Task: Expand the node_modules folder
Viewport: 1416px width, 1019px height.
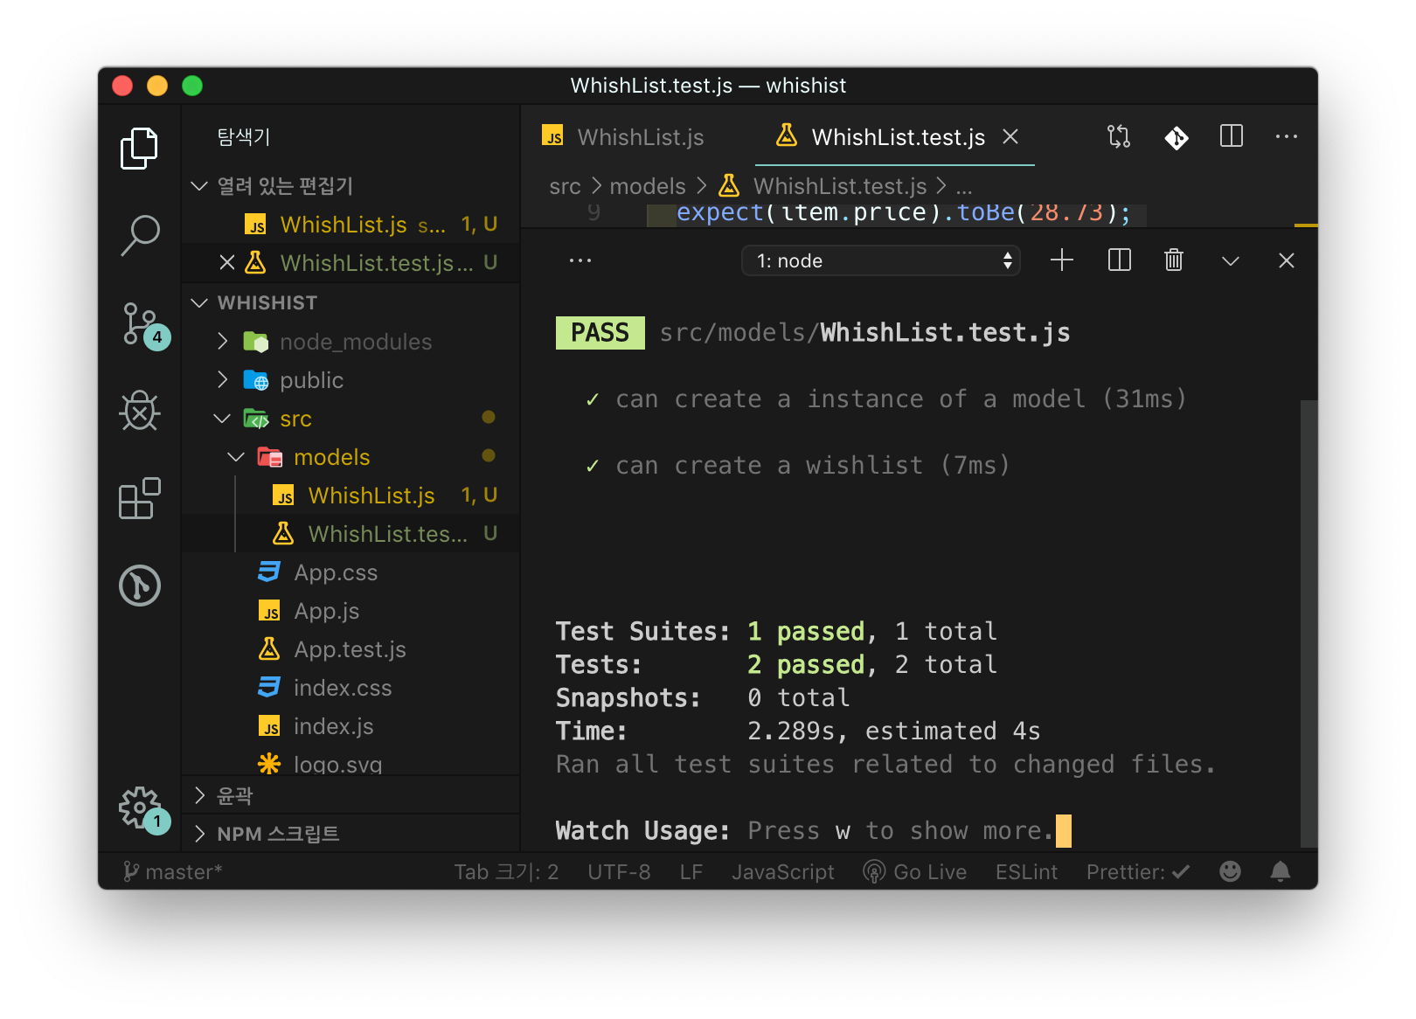Action: tap(350, 342)
